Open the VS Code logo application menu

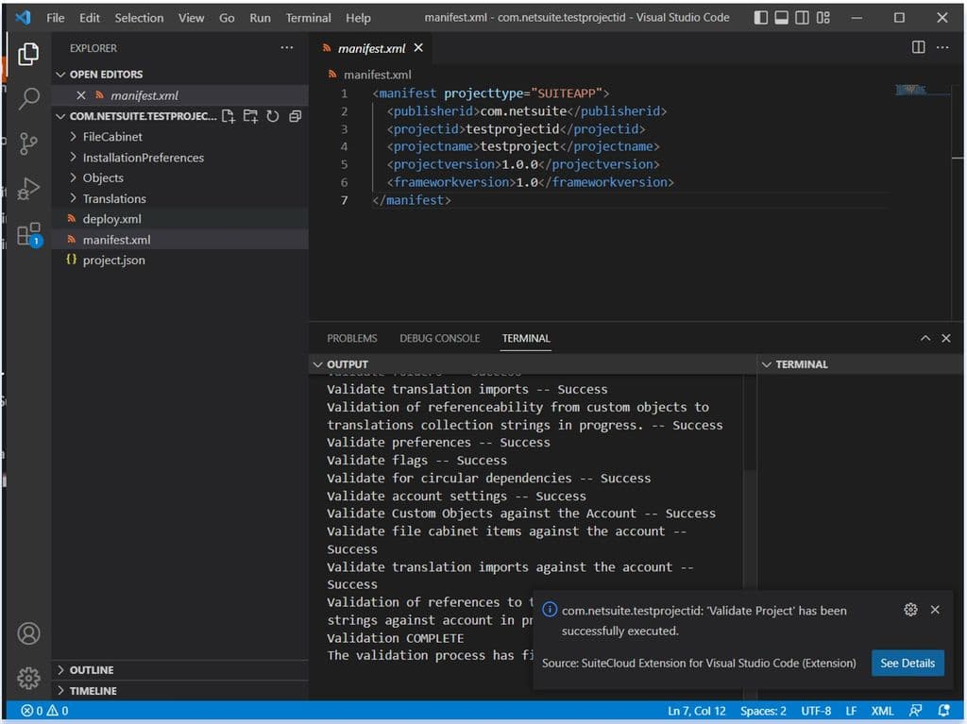[x=24, y=17]
